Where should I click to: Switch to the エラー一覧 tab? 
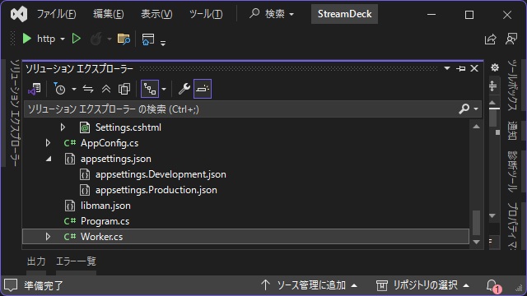click(76, 261)
